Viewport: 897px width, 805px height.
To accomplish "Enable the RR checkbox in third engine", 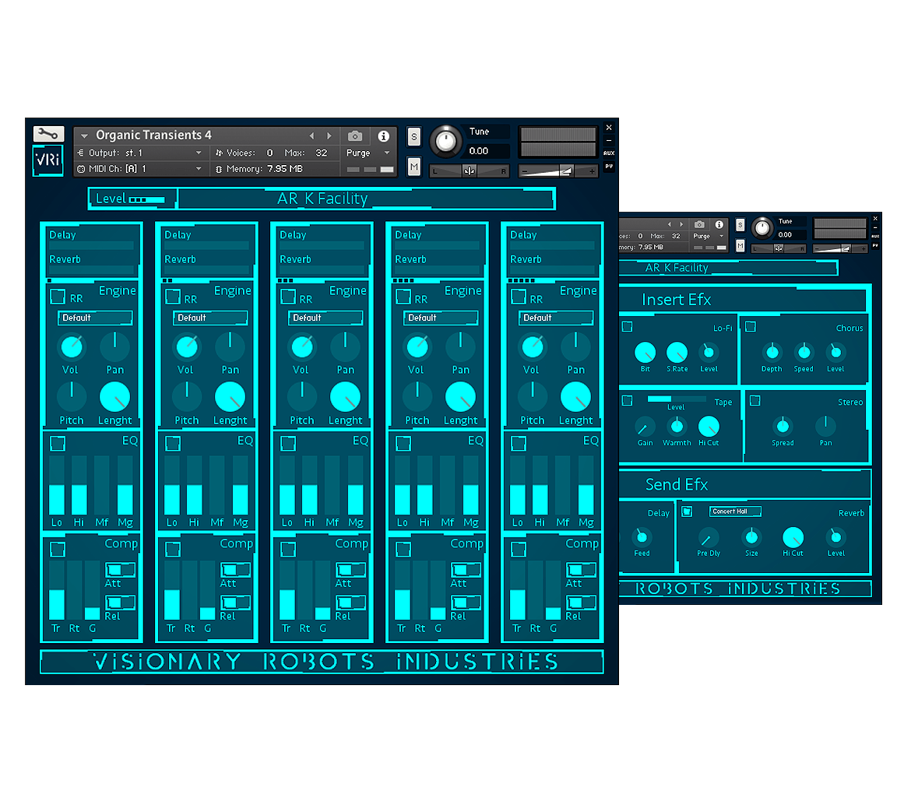I will click(288, 297).
